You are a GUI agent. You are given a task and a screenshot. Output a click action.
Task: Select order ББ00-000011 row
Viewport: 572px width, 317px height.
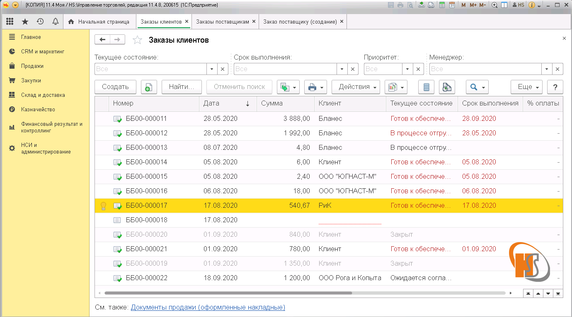[x=329, y=119]
